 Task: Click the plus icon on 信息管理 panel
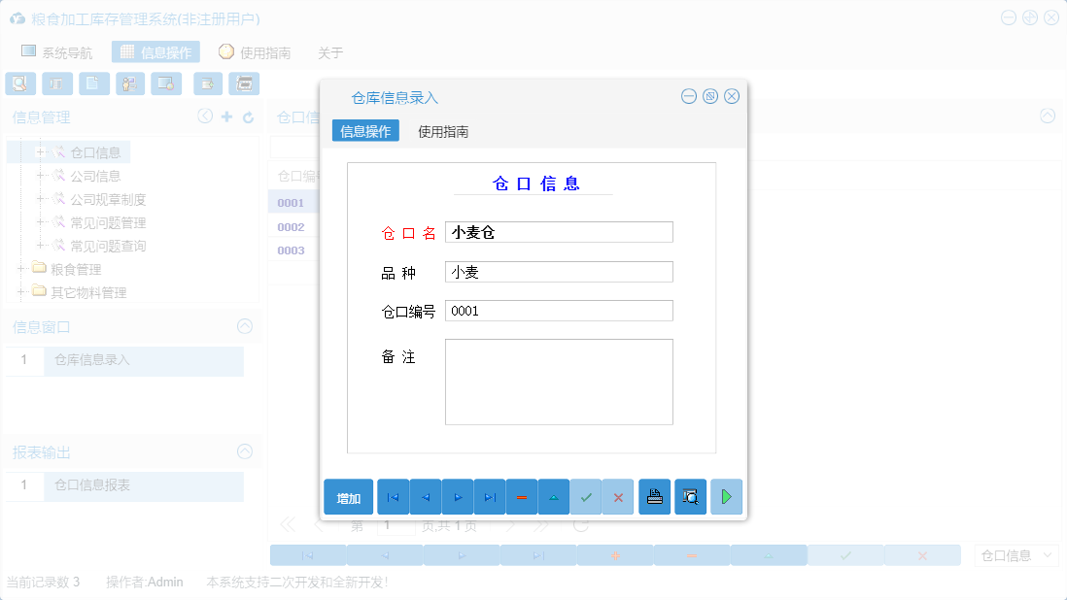point(224,116)
